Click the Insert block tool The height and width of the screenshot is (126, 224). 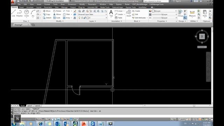(129, 13)
